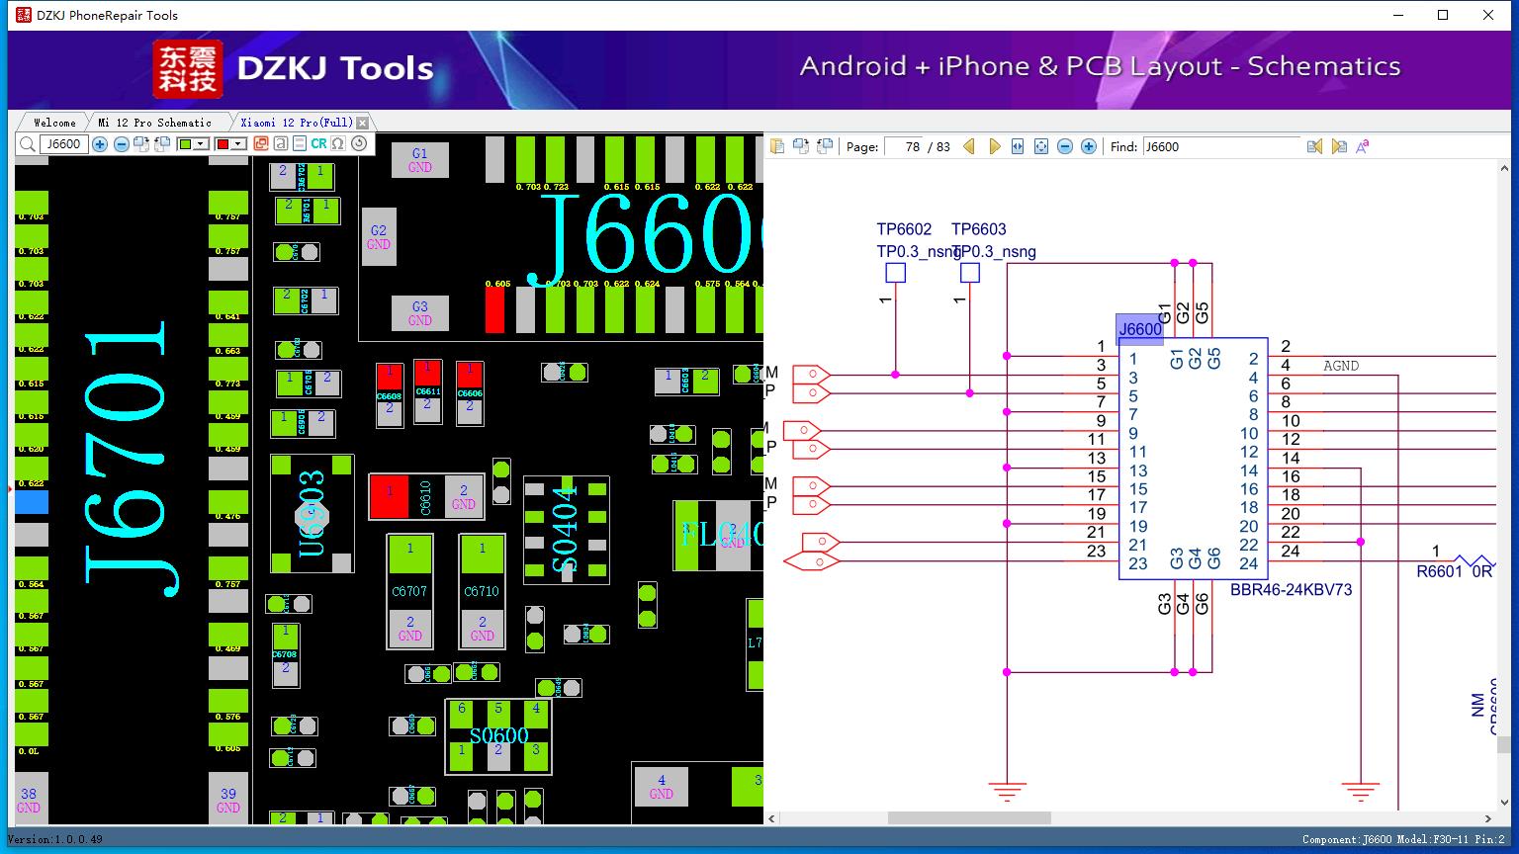Click the equals-sign layer icon in PCB toolbar
The image size is (1519, 854).
[x=300, y=144]
